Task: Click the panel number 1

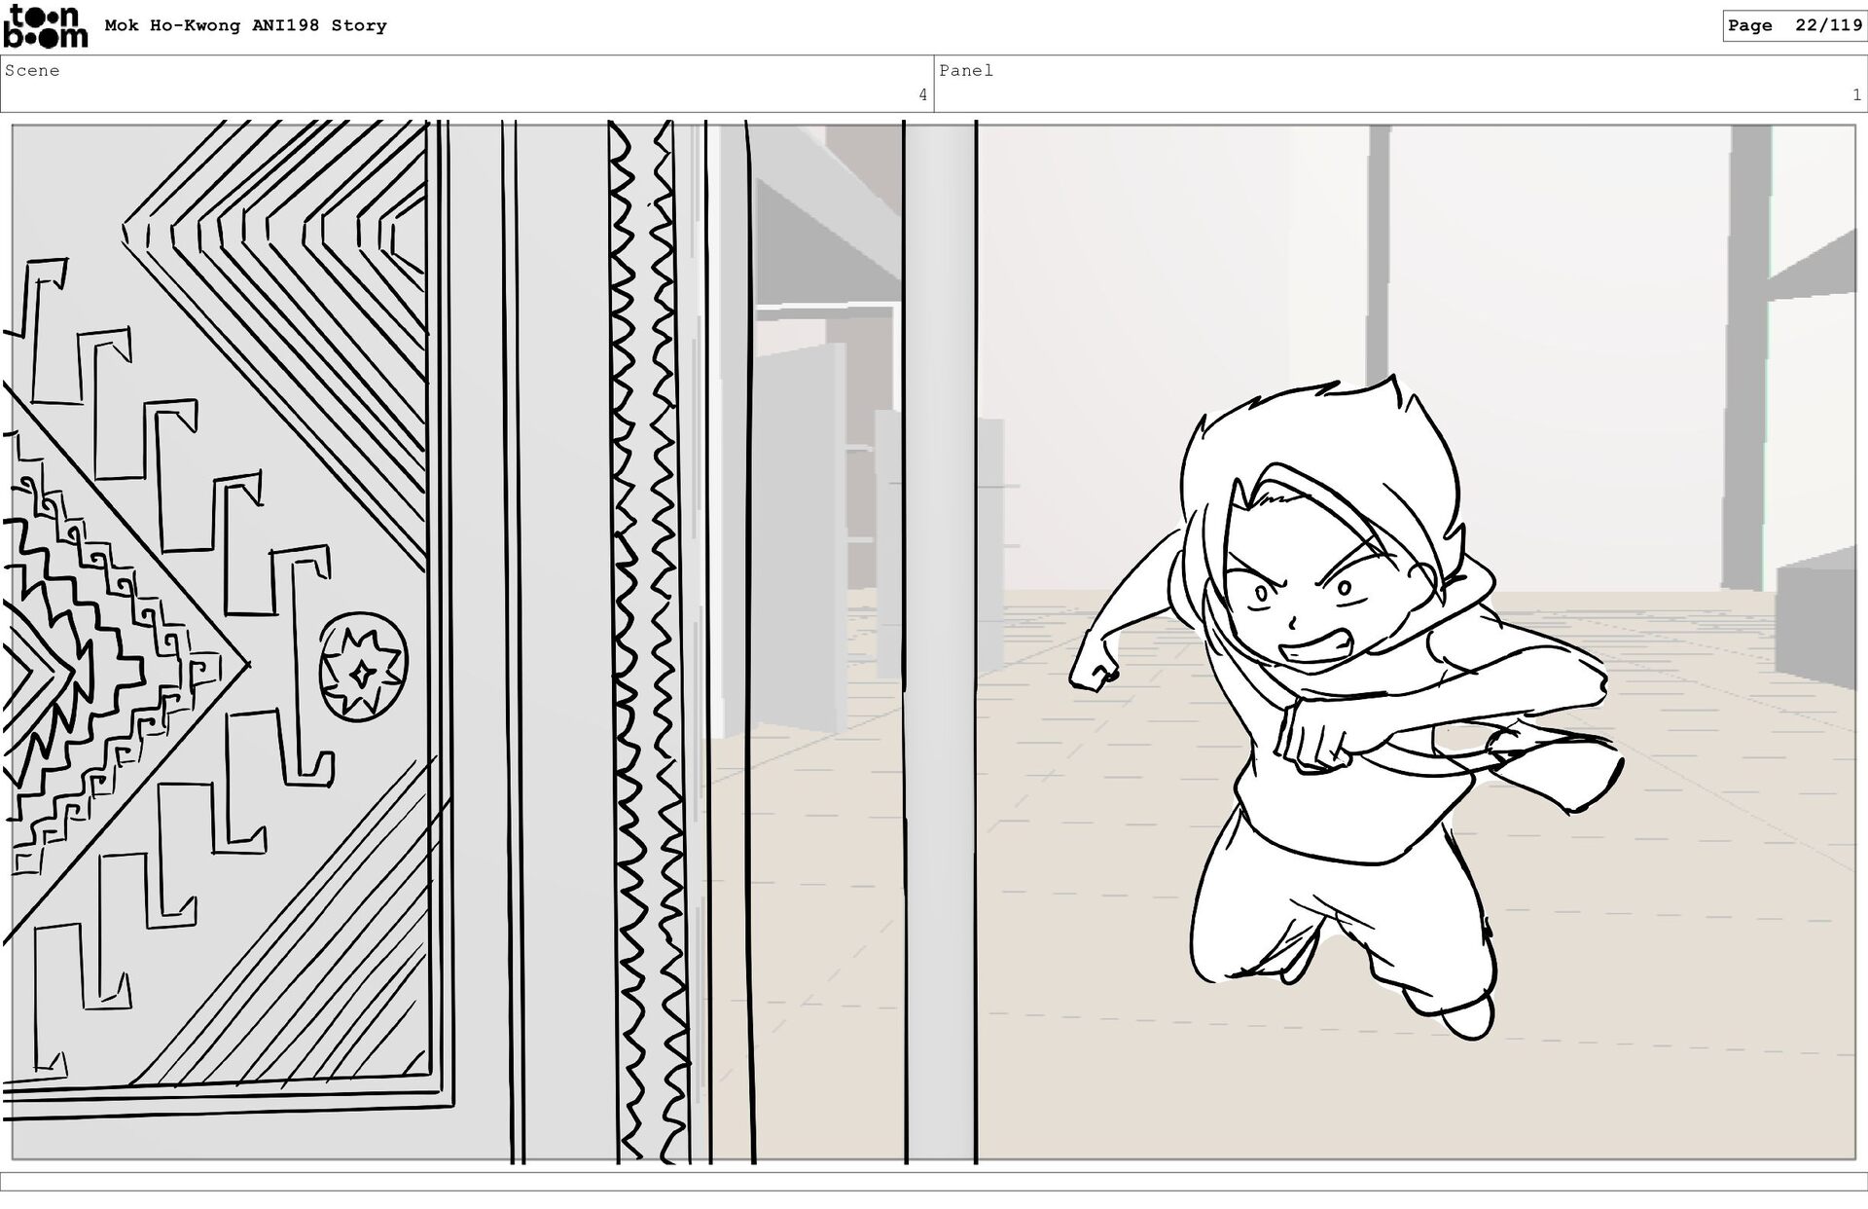Action: click(1856, 95)
